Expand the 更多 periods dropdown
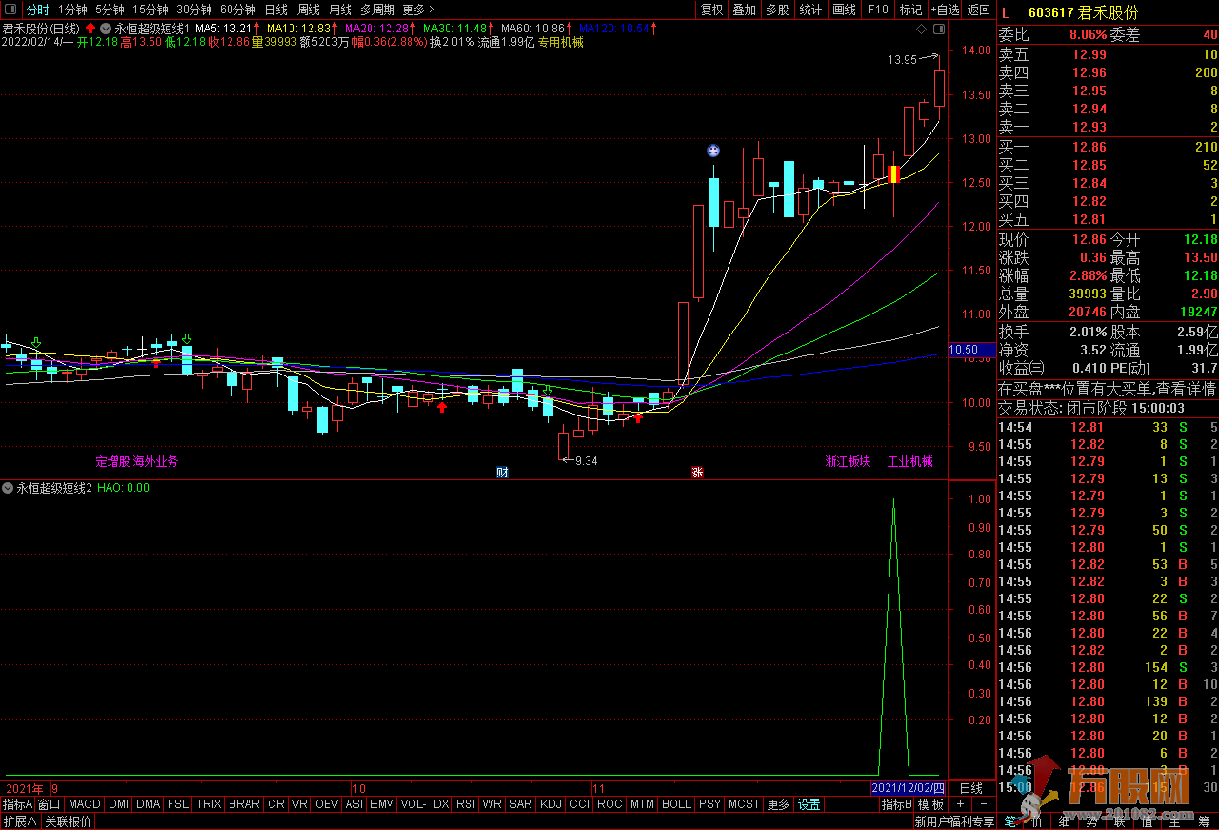The height and width of the screenshot is (830, 1219). click(x=418, y=10)
